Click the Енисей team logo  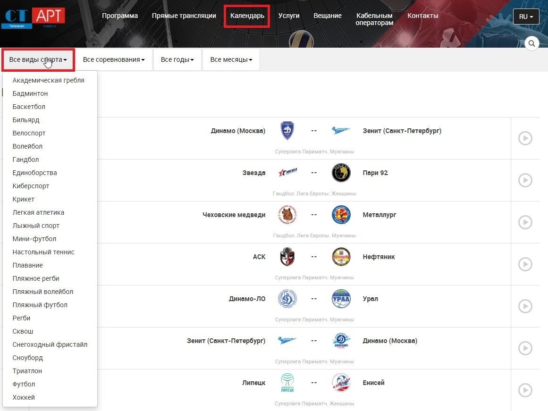(x=341, y=383)
